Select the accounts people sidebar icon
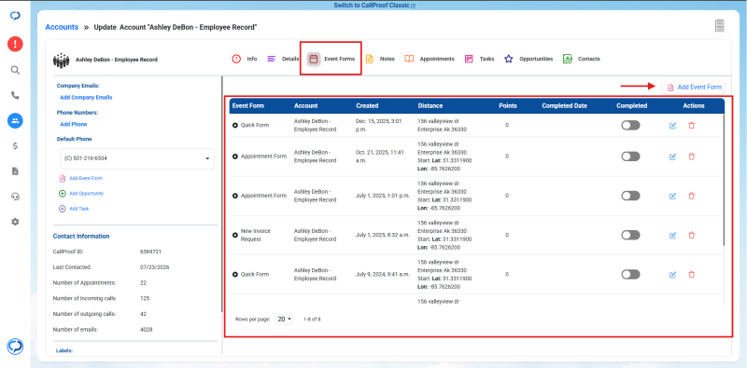747x368 pixels. coord(15,121)
